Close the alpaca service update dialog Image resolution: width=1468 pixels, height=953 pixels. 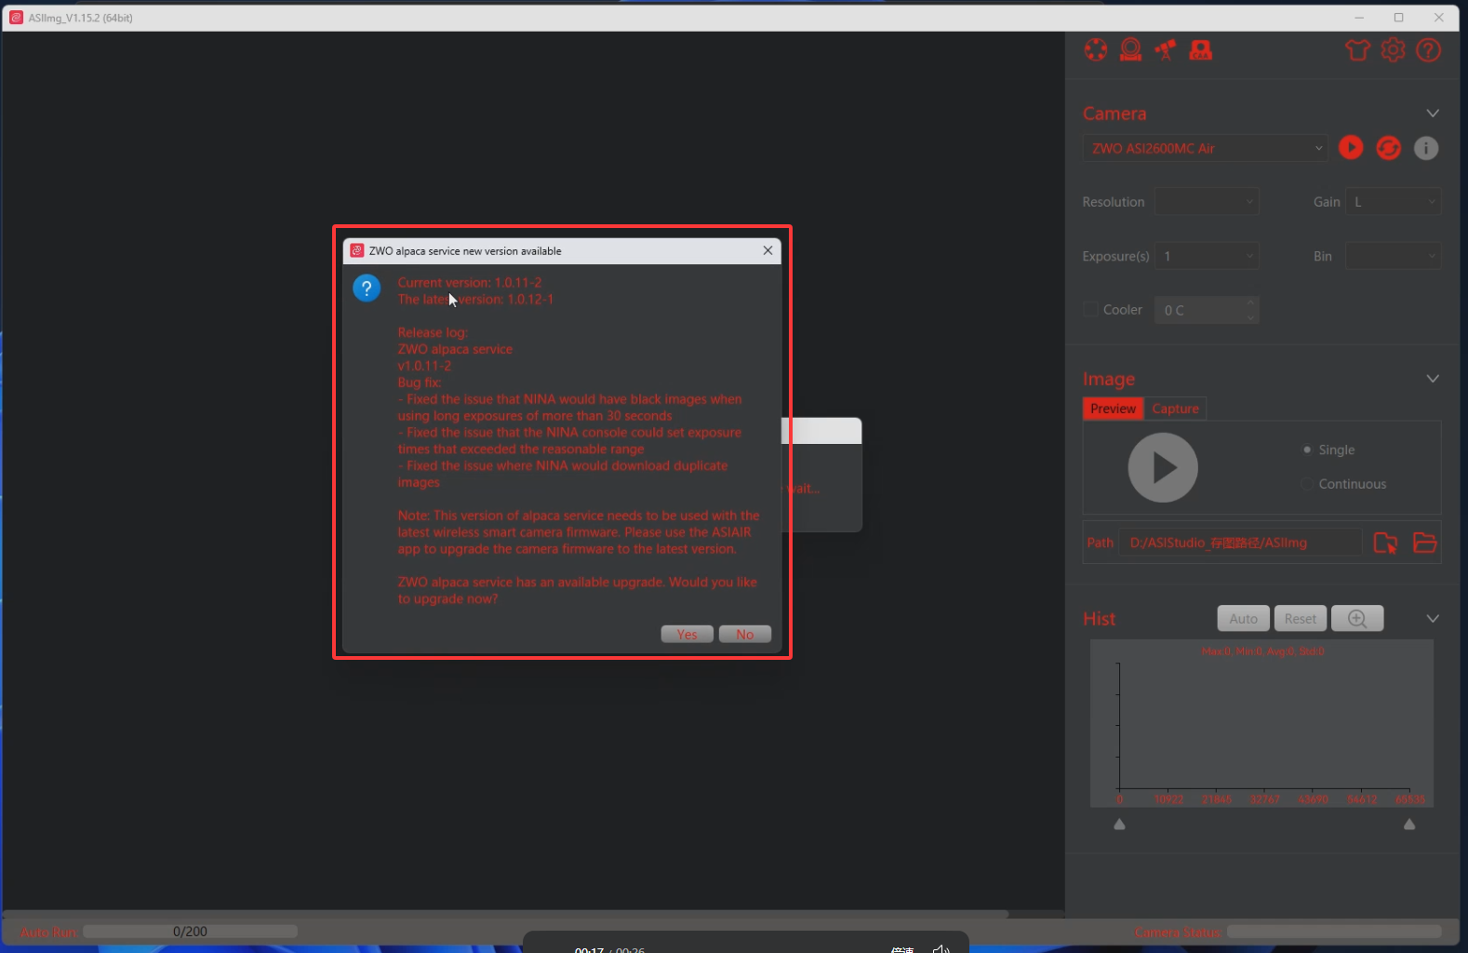pos(767,250)
